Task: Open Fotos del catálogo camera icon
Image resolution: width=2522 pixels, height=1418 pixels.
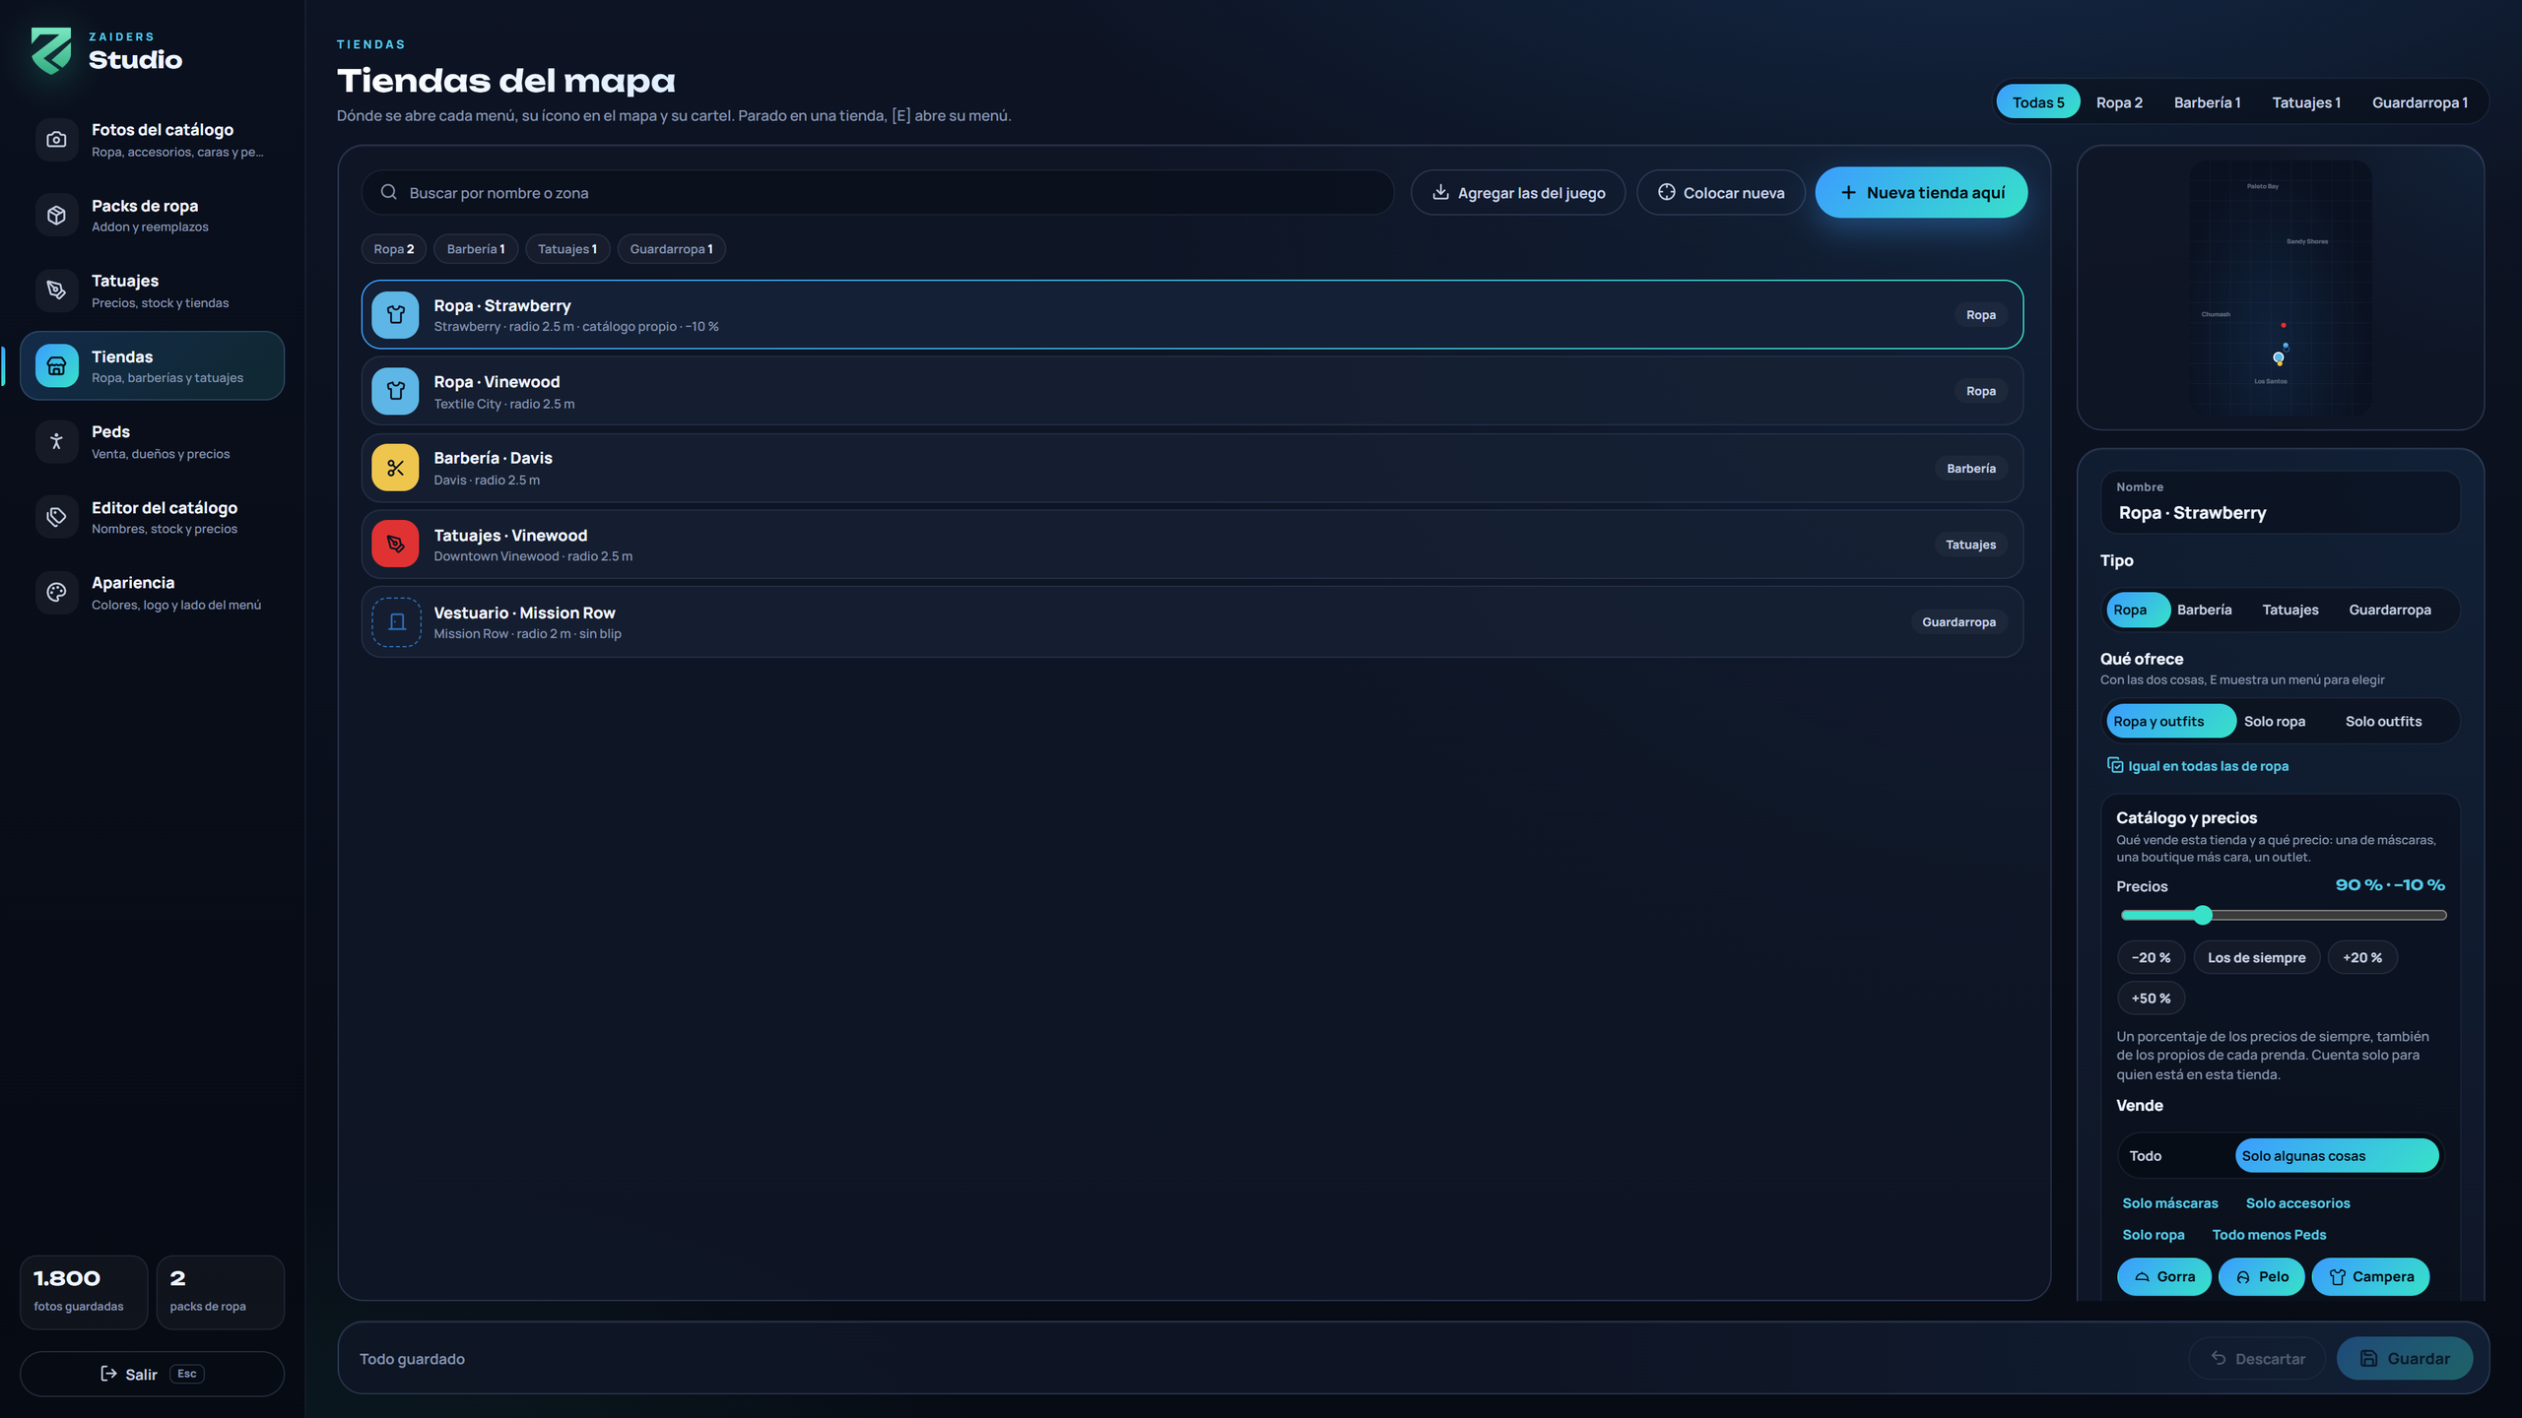Action: [x=56, y=140]
